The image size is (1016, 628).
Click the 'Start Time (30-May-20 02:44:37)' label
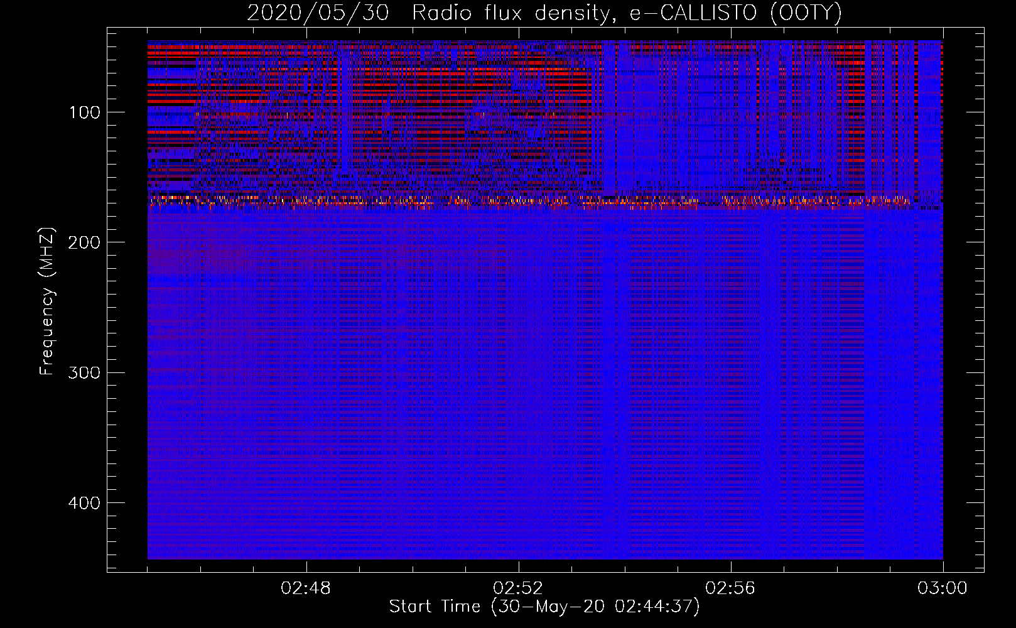tap(544, 607)
